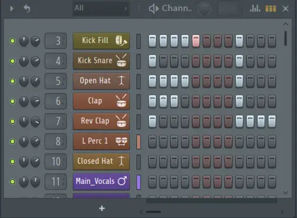Open the Kick Snare channel button
The width and height of the screenshot is (297, 218).
(x=102, y=61)
